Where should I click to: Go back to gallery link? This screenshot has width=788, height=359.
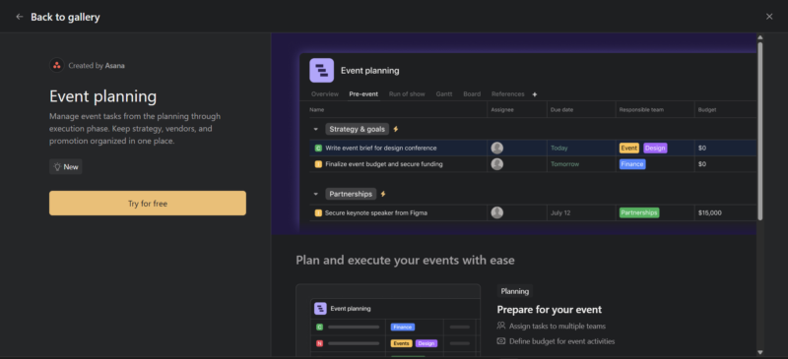pyautogui.click(x=65, y=17)
